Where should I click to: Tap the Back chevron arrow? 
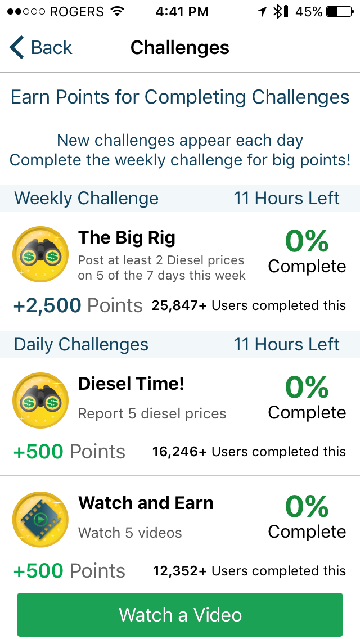coord(17,48)
